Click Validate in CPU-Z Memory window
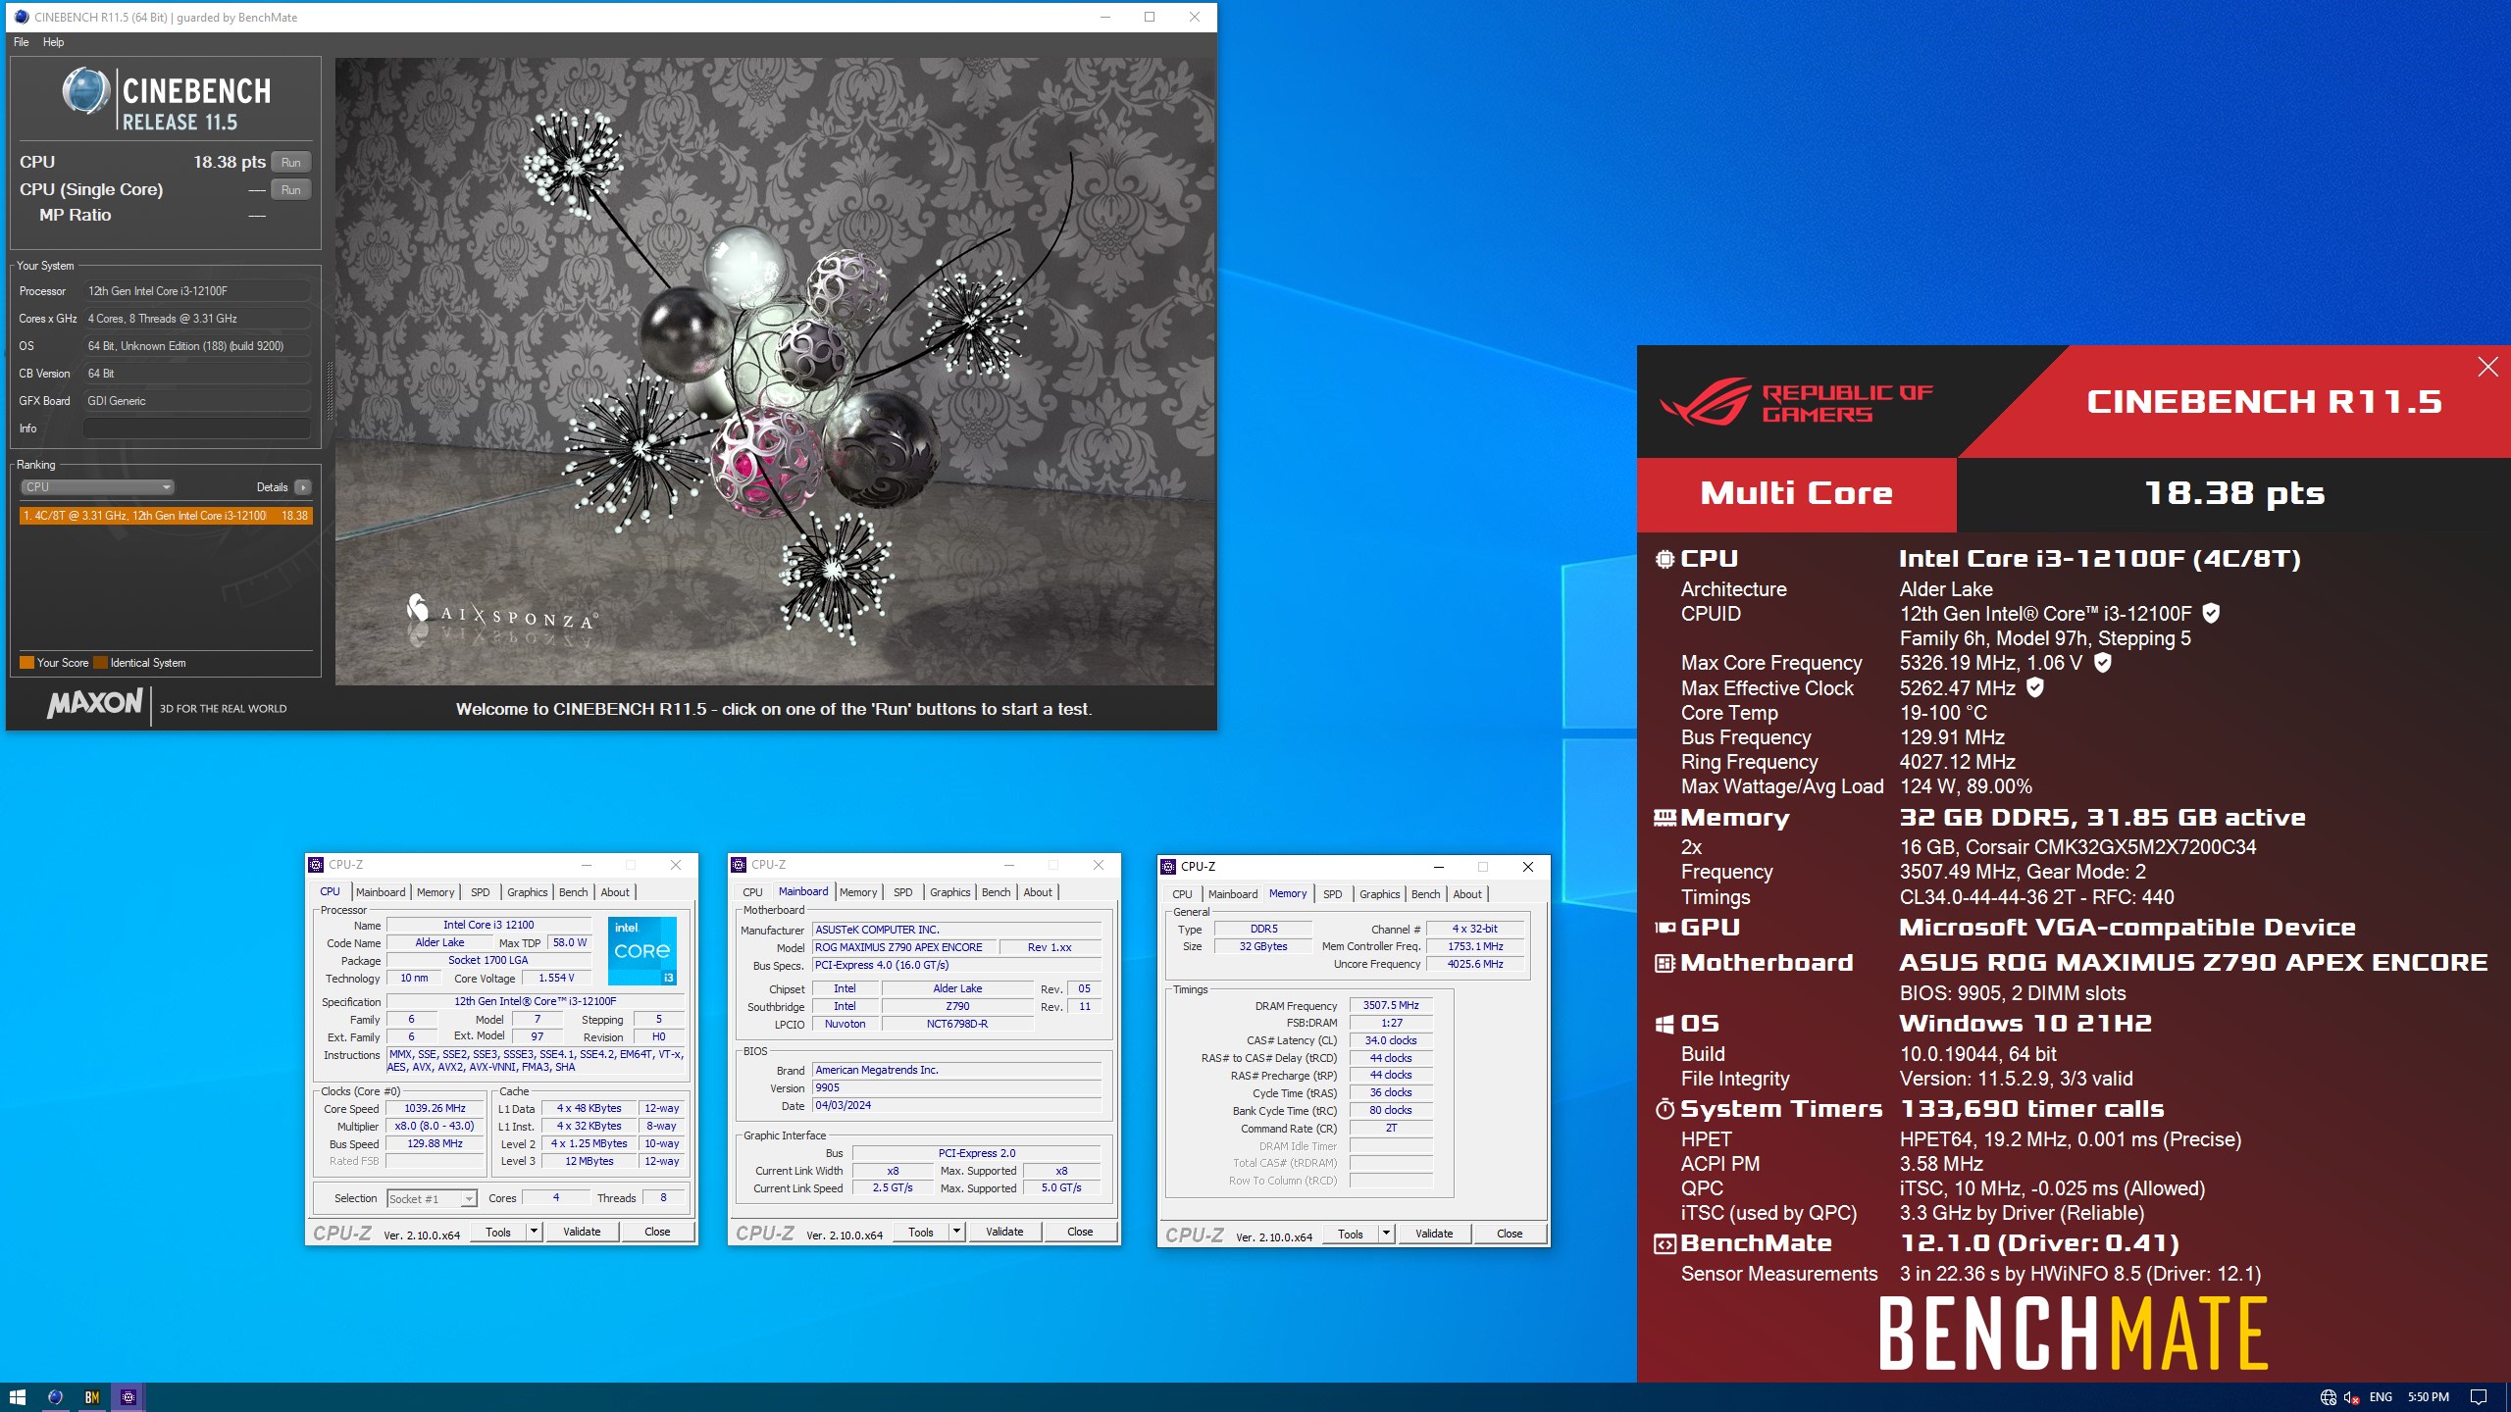Screen dimensions: 2511x1412 [x=1434, y=1234]
